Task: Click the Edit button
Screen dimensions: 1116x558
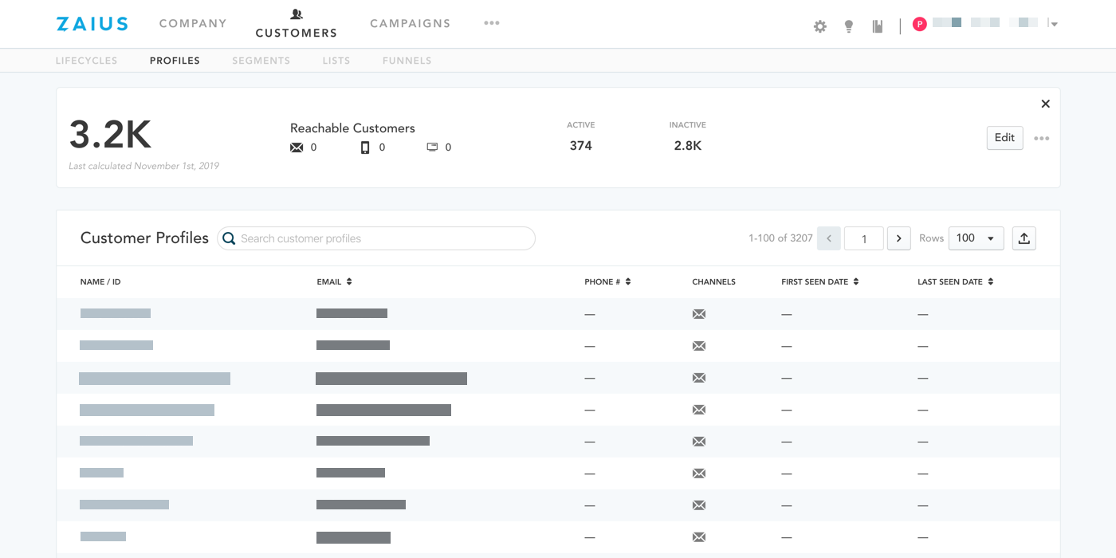Action: [x=1004, y=138]
